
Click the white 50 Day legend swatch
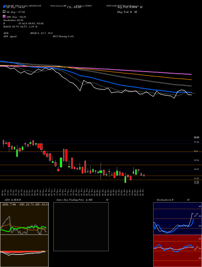click(4, 11)
